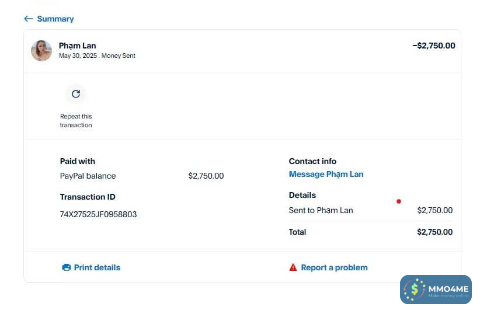Click the MMO4ME logo watermark

click(436, 290)
